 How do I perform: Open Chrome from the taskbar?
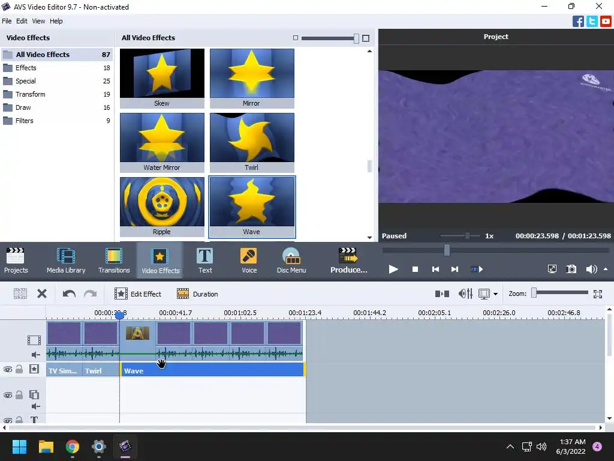[73, 447]
